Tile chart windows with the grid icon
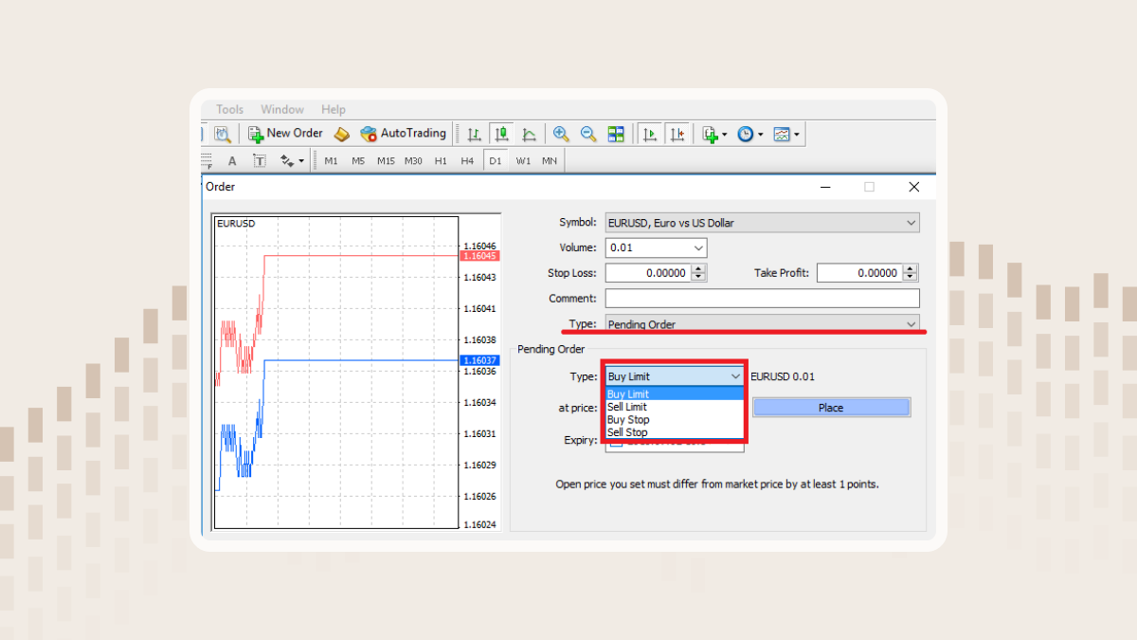The image size is (1137, 640). [x=616, y=134]
